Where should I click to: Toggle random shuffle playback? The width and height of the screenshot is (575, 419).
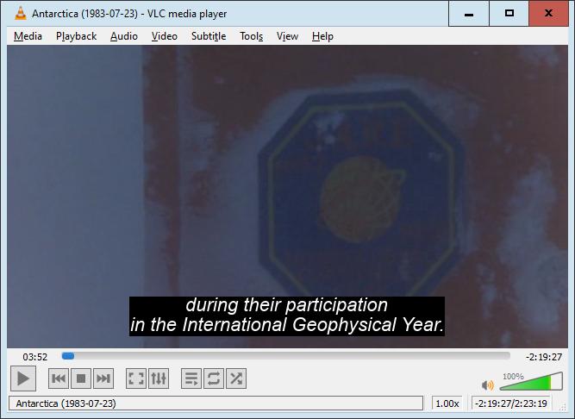[236, 378]
